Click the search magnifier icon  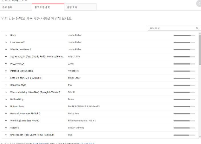pyautogui.click(x=197, y=28)
